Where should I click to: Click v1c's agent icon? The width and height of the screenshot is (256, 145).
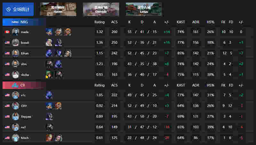pos(49,95)
